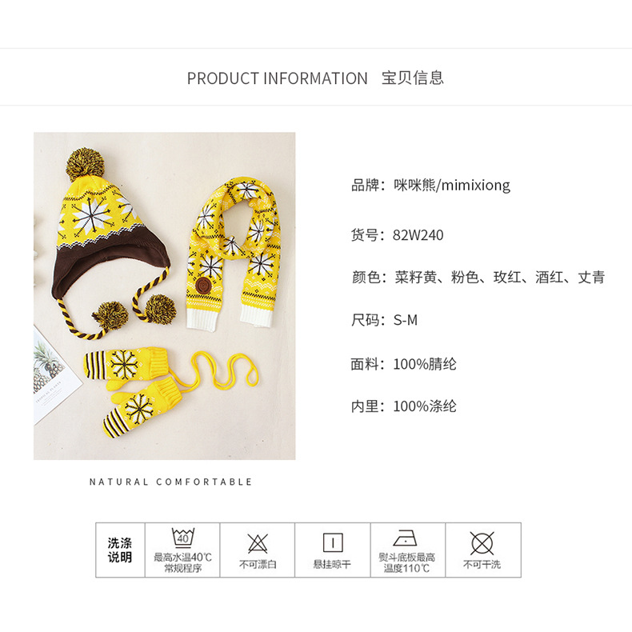Click the 洗涤说明 label cell
This screenshot has width=632, height=632.
pos(120,550)
